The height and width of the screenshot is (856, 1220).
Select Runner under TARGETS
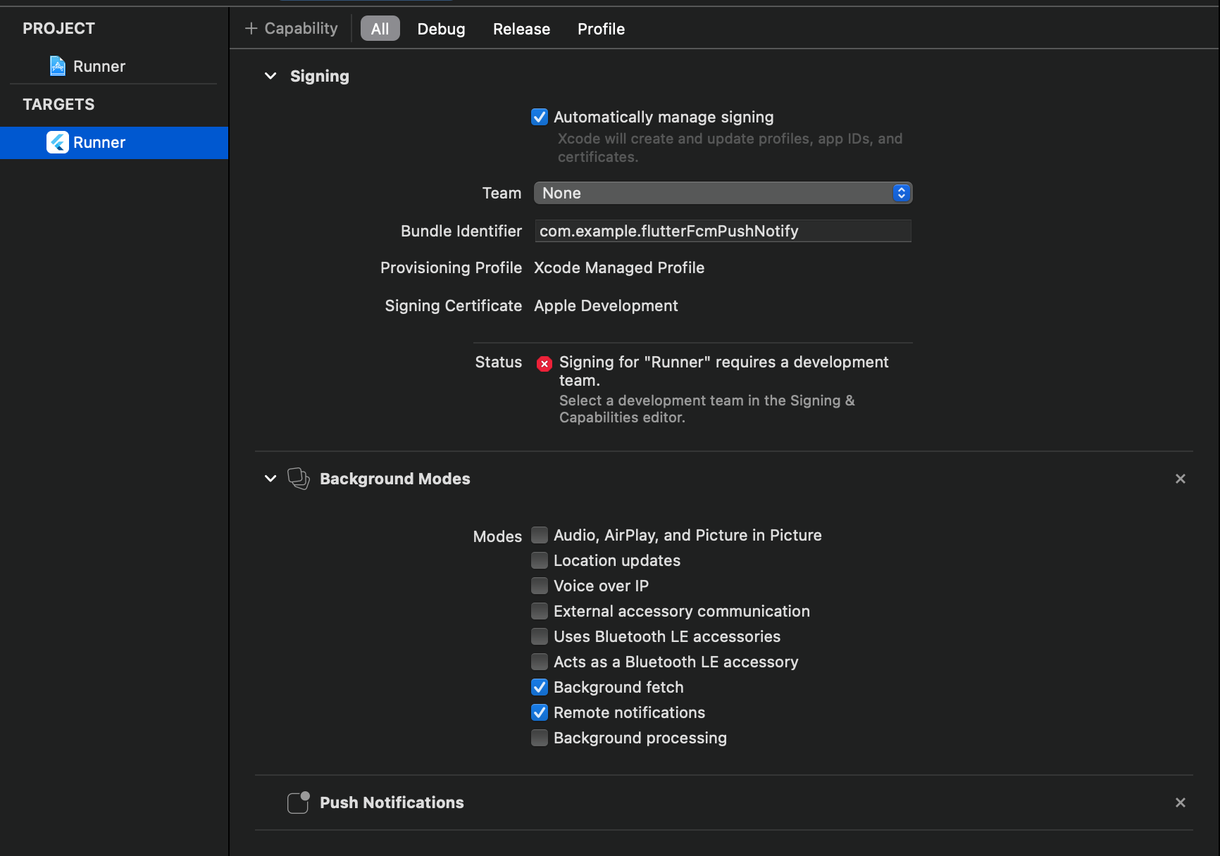coord(114,142)
